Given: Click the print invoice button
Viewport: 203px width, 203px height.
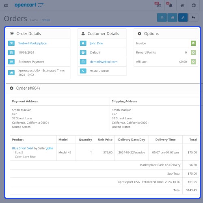Looking at the screenshot, I should click(162, 17).
